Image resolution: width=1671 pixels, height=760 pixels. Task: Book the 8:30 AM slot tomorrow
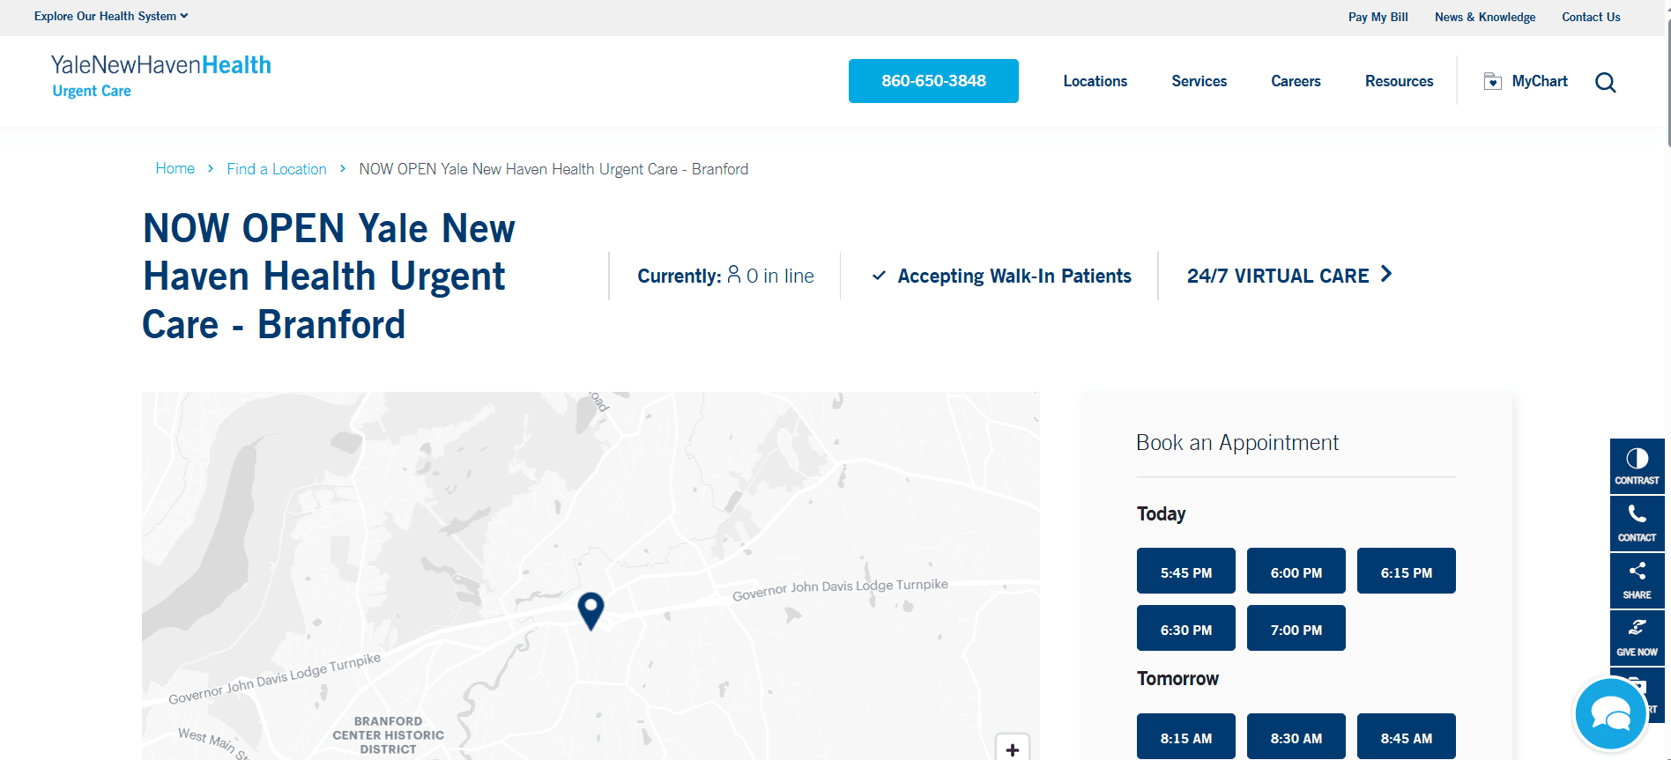(x=1296, y=736)
